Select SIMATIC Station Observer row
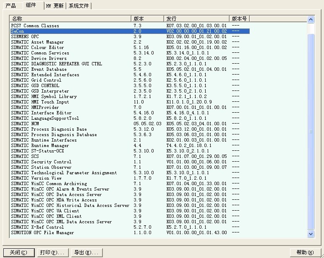The height and width of the screenshot is (258, 324). (130, 167)
